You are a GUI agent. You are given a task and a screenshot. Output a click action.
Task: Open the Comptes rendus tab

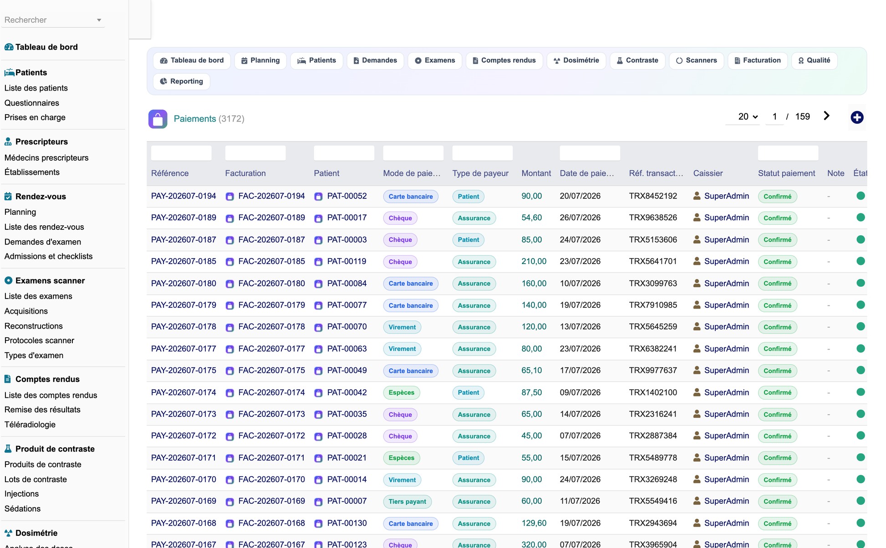[504, 61]
